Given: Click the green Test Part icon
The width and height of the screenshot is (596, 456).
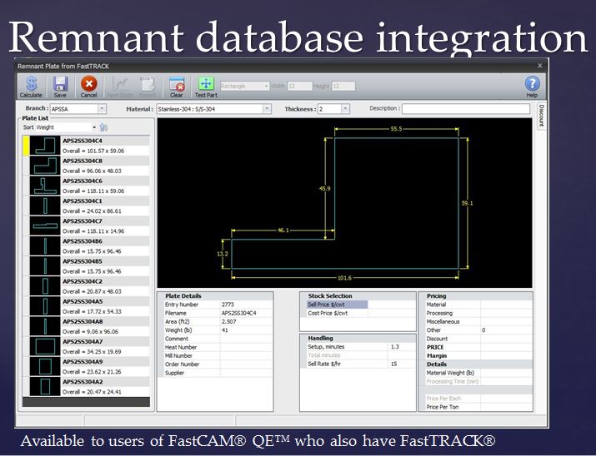Looking at the screenshot, I should pyautogui.click(x=206, y=83).
